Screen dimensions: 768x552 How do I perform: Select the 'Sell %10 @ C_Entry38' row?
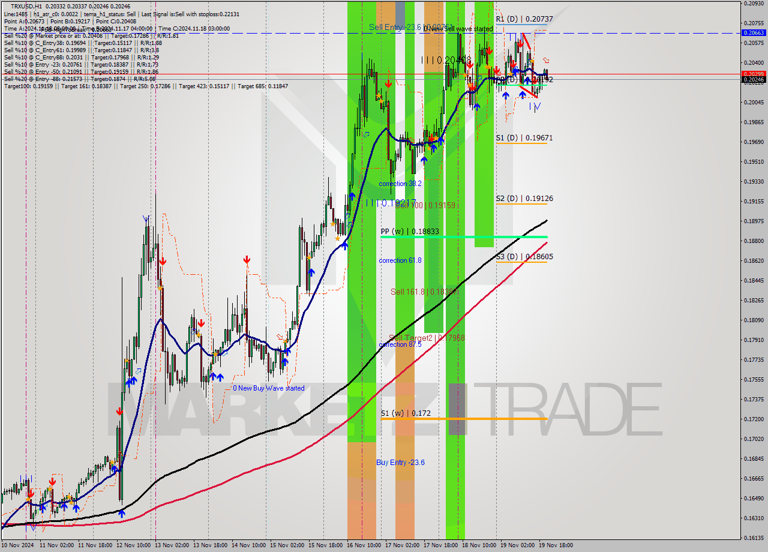click(83, 43)
